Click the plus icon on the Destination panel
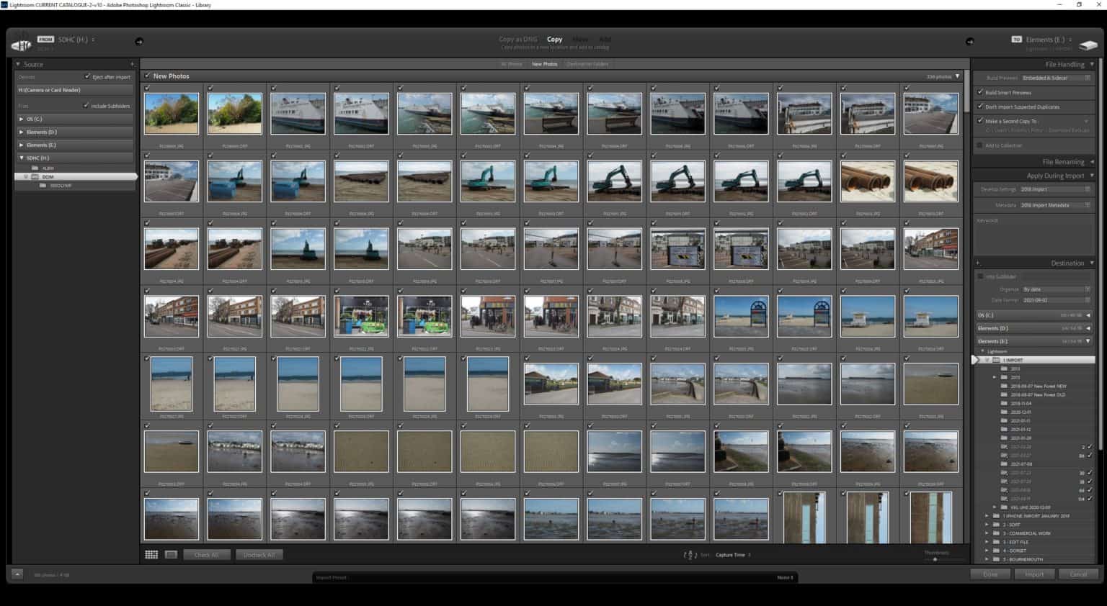The width and height of the screenshot is (1107, 606). (x=979, y=263)
